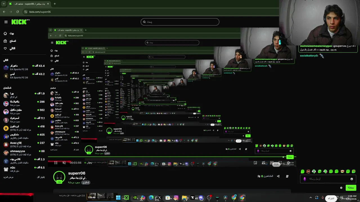Click the Kick search field (بحث)
The image size is (360, 202).
(x=180, y=22)
